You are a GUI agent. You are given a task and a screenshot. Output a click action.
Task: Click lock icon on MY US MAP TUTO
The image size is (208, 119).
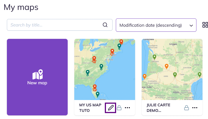119,108
